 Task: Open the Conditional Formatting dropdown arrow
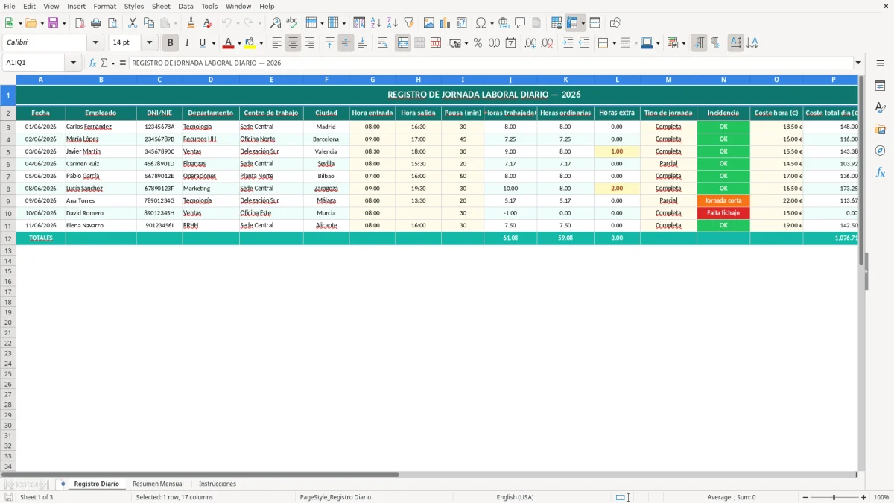pos(683,43)
